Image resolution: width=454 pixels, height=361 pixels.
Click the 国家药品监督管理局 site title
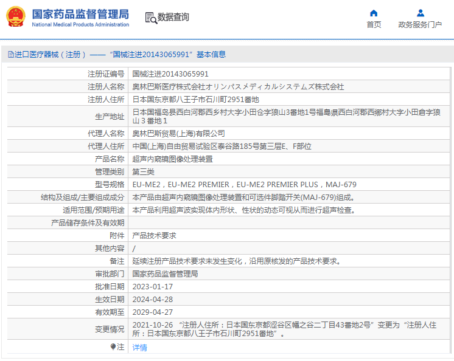80,14
